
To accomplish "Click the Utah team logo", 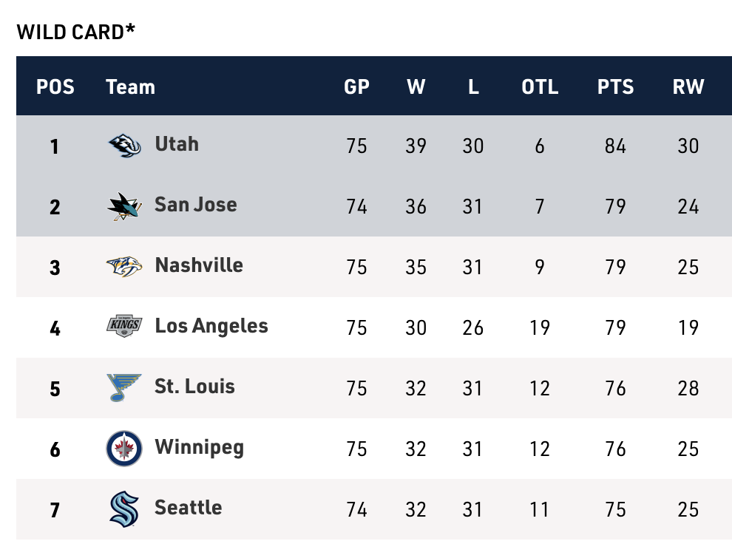I will tap(123, 146).
